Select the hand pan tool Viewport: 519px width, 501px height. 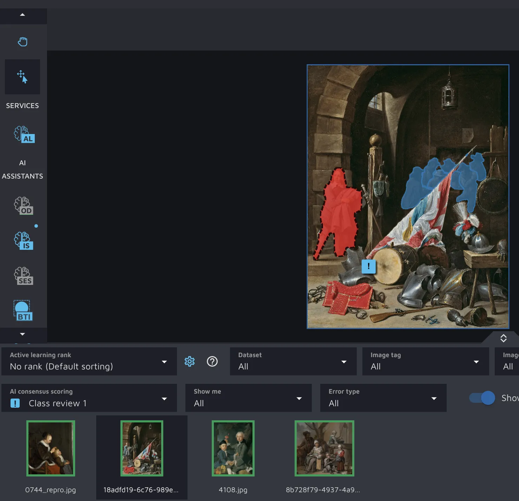[22, 42]
